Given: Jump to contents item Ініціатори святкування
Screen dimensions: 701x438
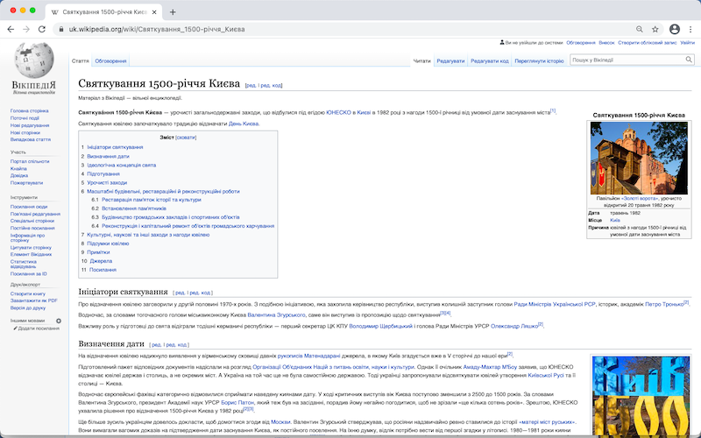Looking at the screenshot, I should click(115, 147).
